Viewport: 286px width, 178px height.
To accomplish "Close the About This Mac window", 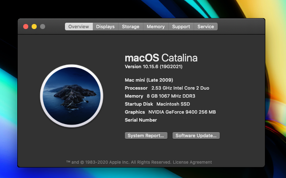I will [x=26, y=27].
